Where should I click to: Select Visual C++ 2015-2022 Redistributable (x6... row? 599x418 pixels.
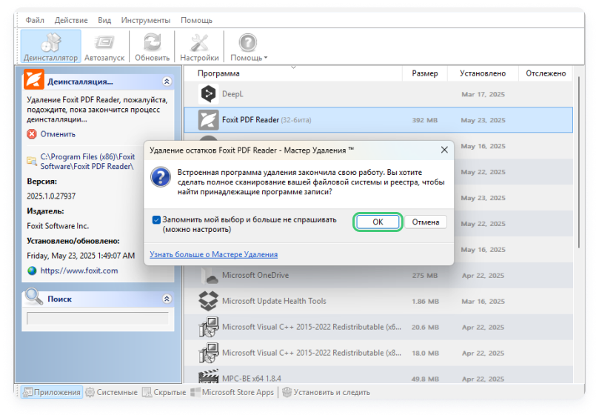click(x=378, y=327)
